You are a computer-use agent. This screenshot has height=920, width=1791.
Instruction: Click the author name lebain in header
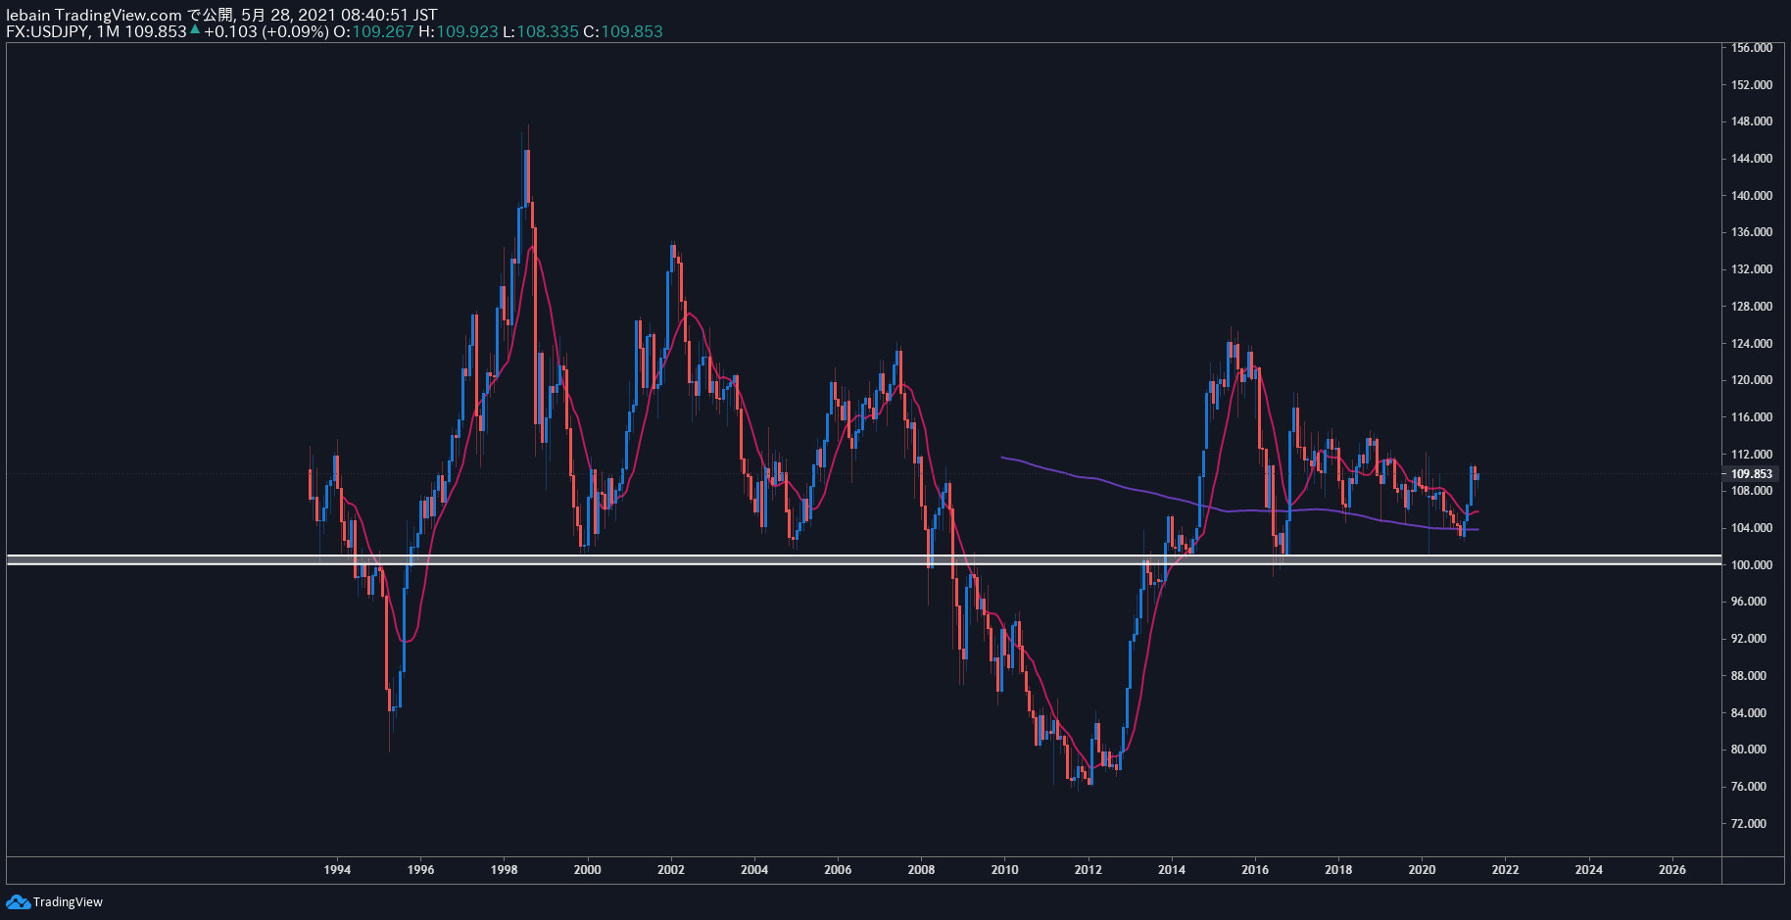28,15
